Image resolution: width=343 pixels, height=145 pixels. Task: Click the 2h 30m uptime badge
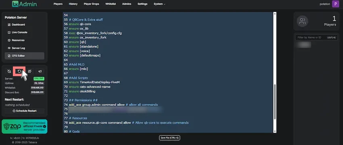(39, 83)
